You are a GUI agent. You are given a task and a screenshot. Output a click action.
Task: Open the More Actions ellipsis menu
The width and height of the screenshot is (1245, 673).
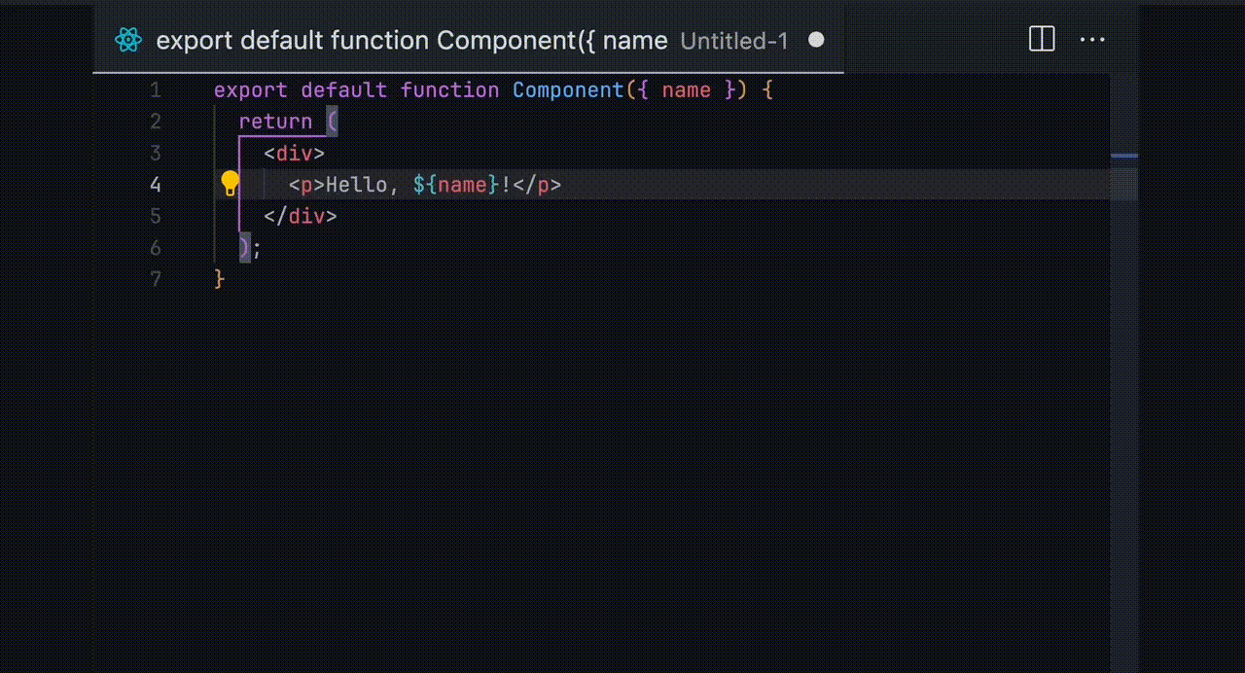pyautogui.click(x=1092, y=40)
